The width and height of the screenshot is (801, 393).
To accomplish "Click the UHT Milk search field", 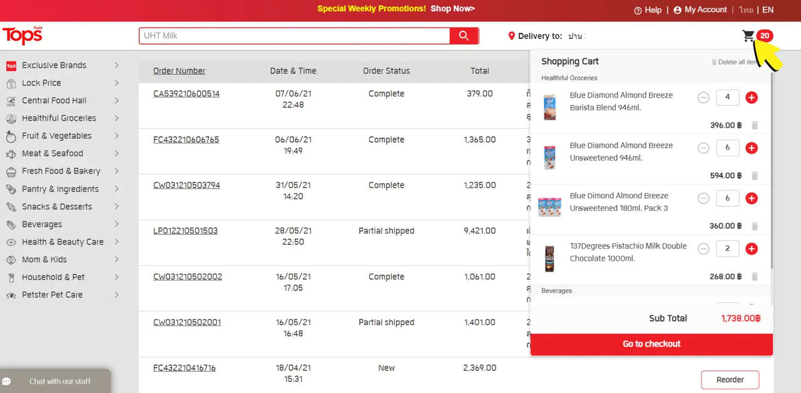I will (294, 36).
